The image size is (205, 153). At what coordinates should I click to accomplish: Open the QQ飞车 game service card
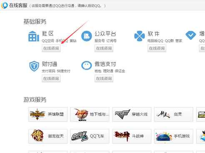click(x=90, y=136)
